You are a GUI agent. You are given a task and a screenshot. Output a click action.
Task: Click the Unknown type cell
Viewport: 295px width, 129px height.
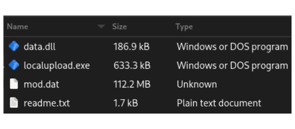pos(197,84)
